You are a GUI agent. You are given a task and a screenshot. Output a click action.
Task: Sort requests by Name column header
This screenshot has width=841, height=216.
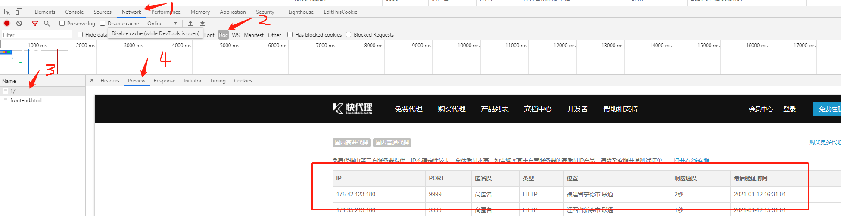coord(43,81)
